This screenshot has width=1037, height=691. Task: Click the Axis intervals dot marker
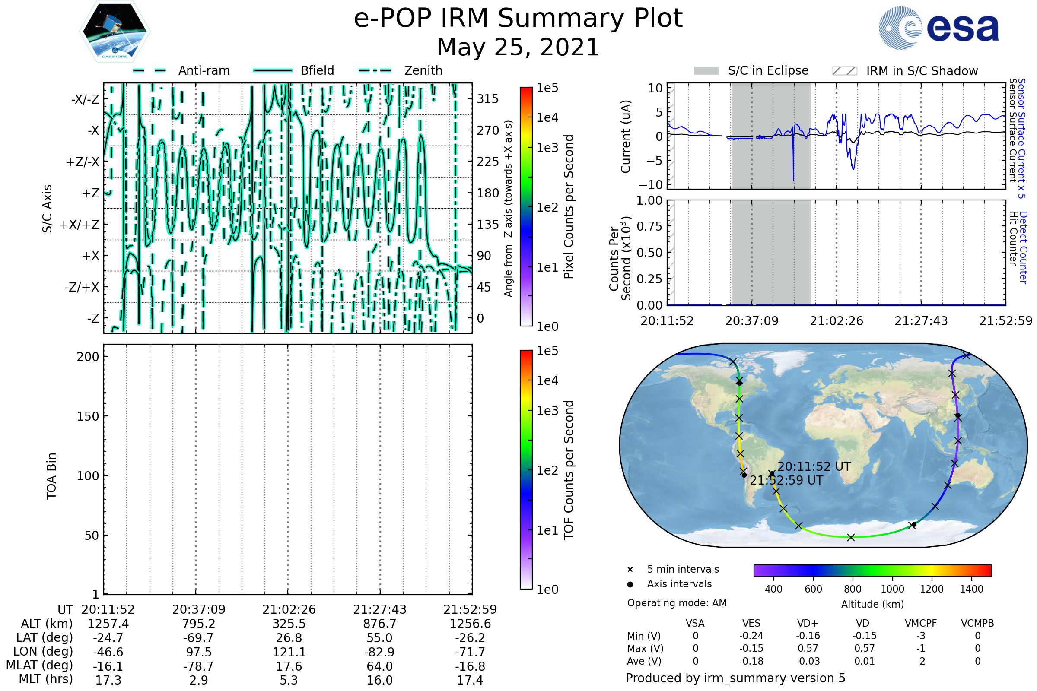tap(630, 584)
